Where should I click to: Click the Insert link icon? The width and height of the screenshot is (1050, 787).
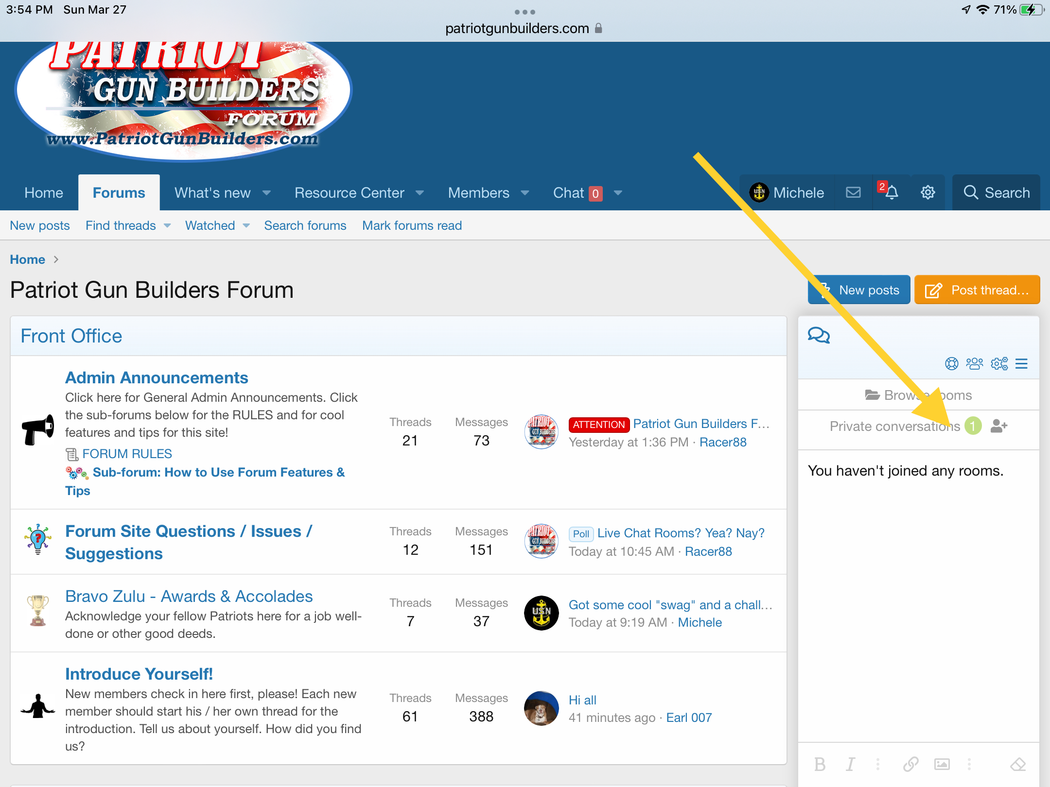(910, 764)
